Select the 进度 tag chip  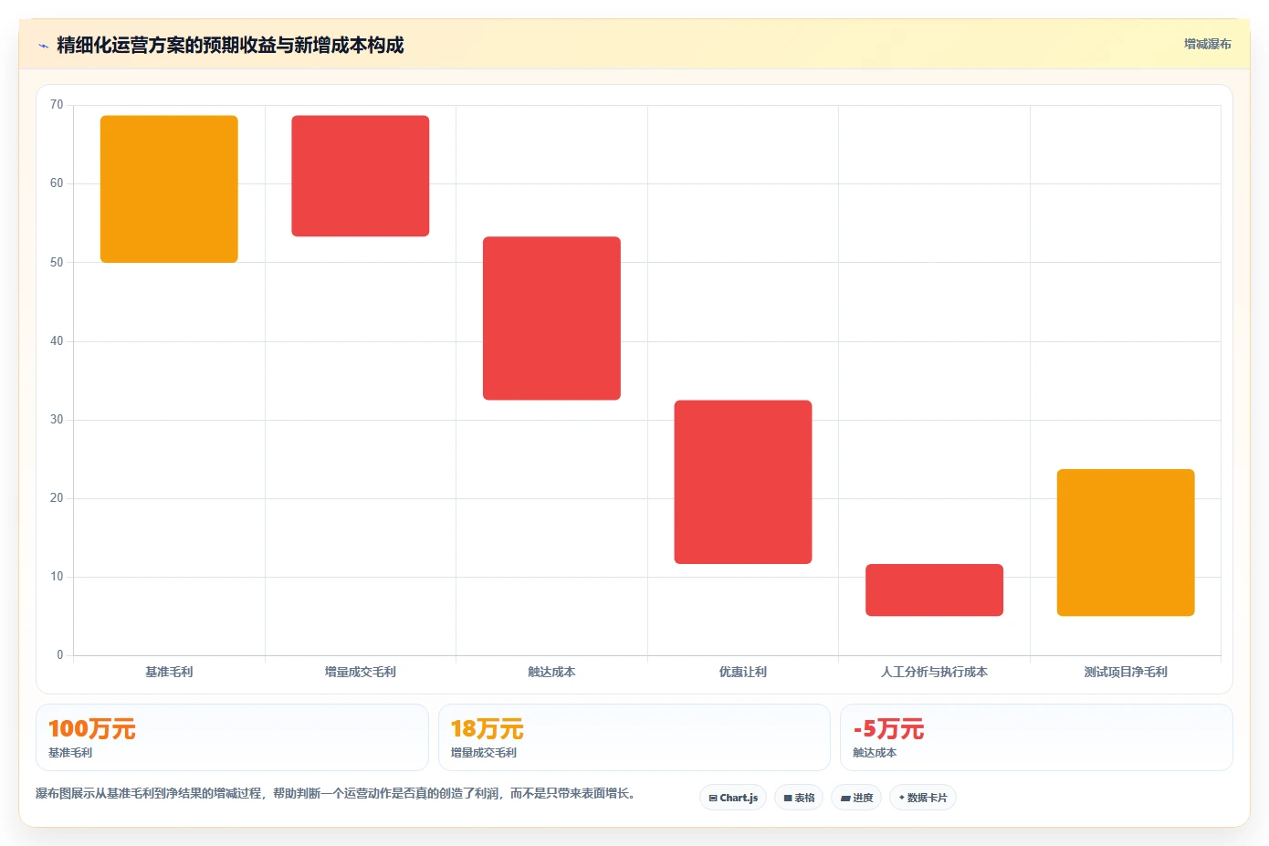click(x=856, y=798)
